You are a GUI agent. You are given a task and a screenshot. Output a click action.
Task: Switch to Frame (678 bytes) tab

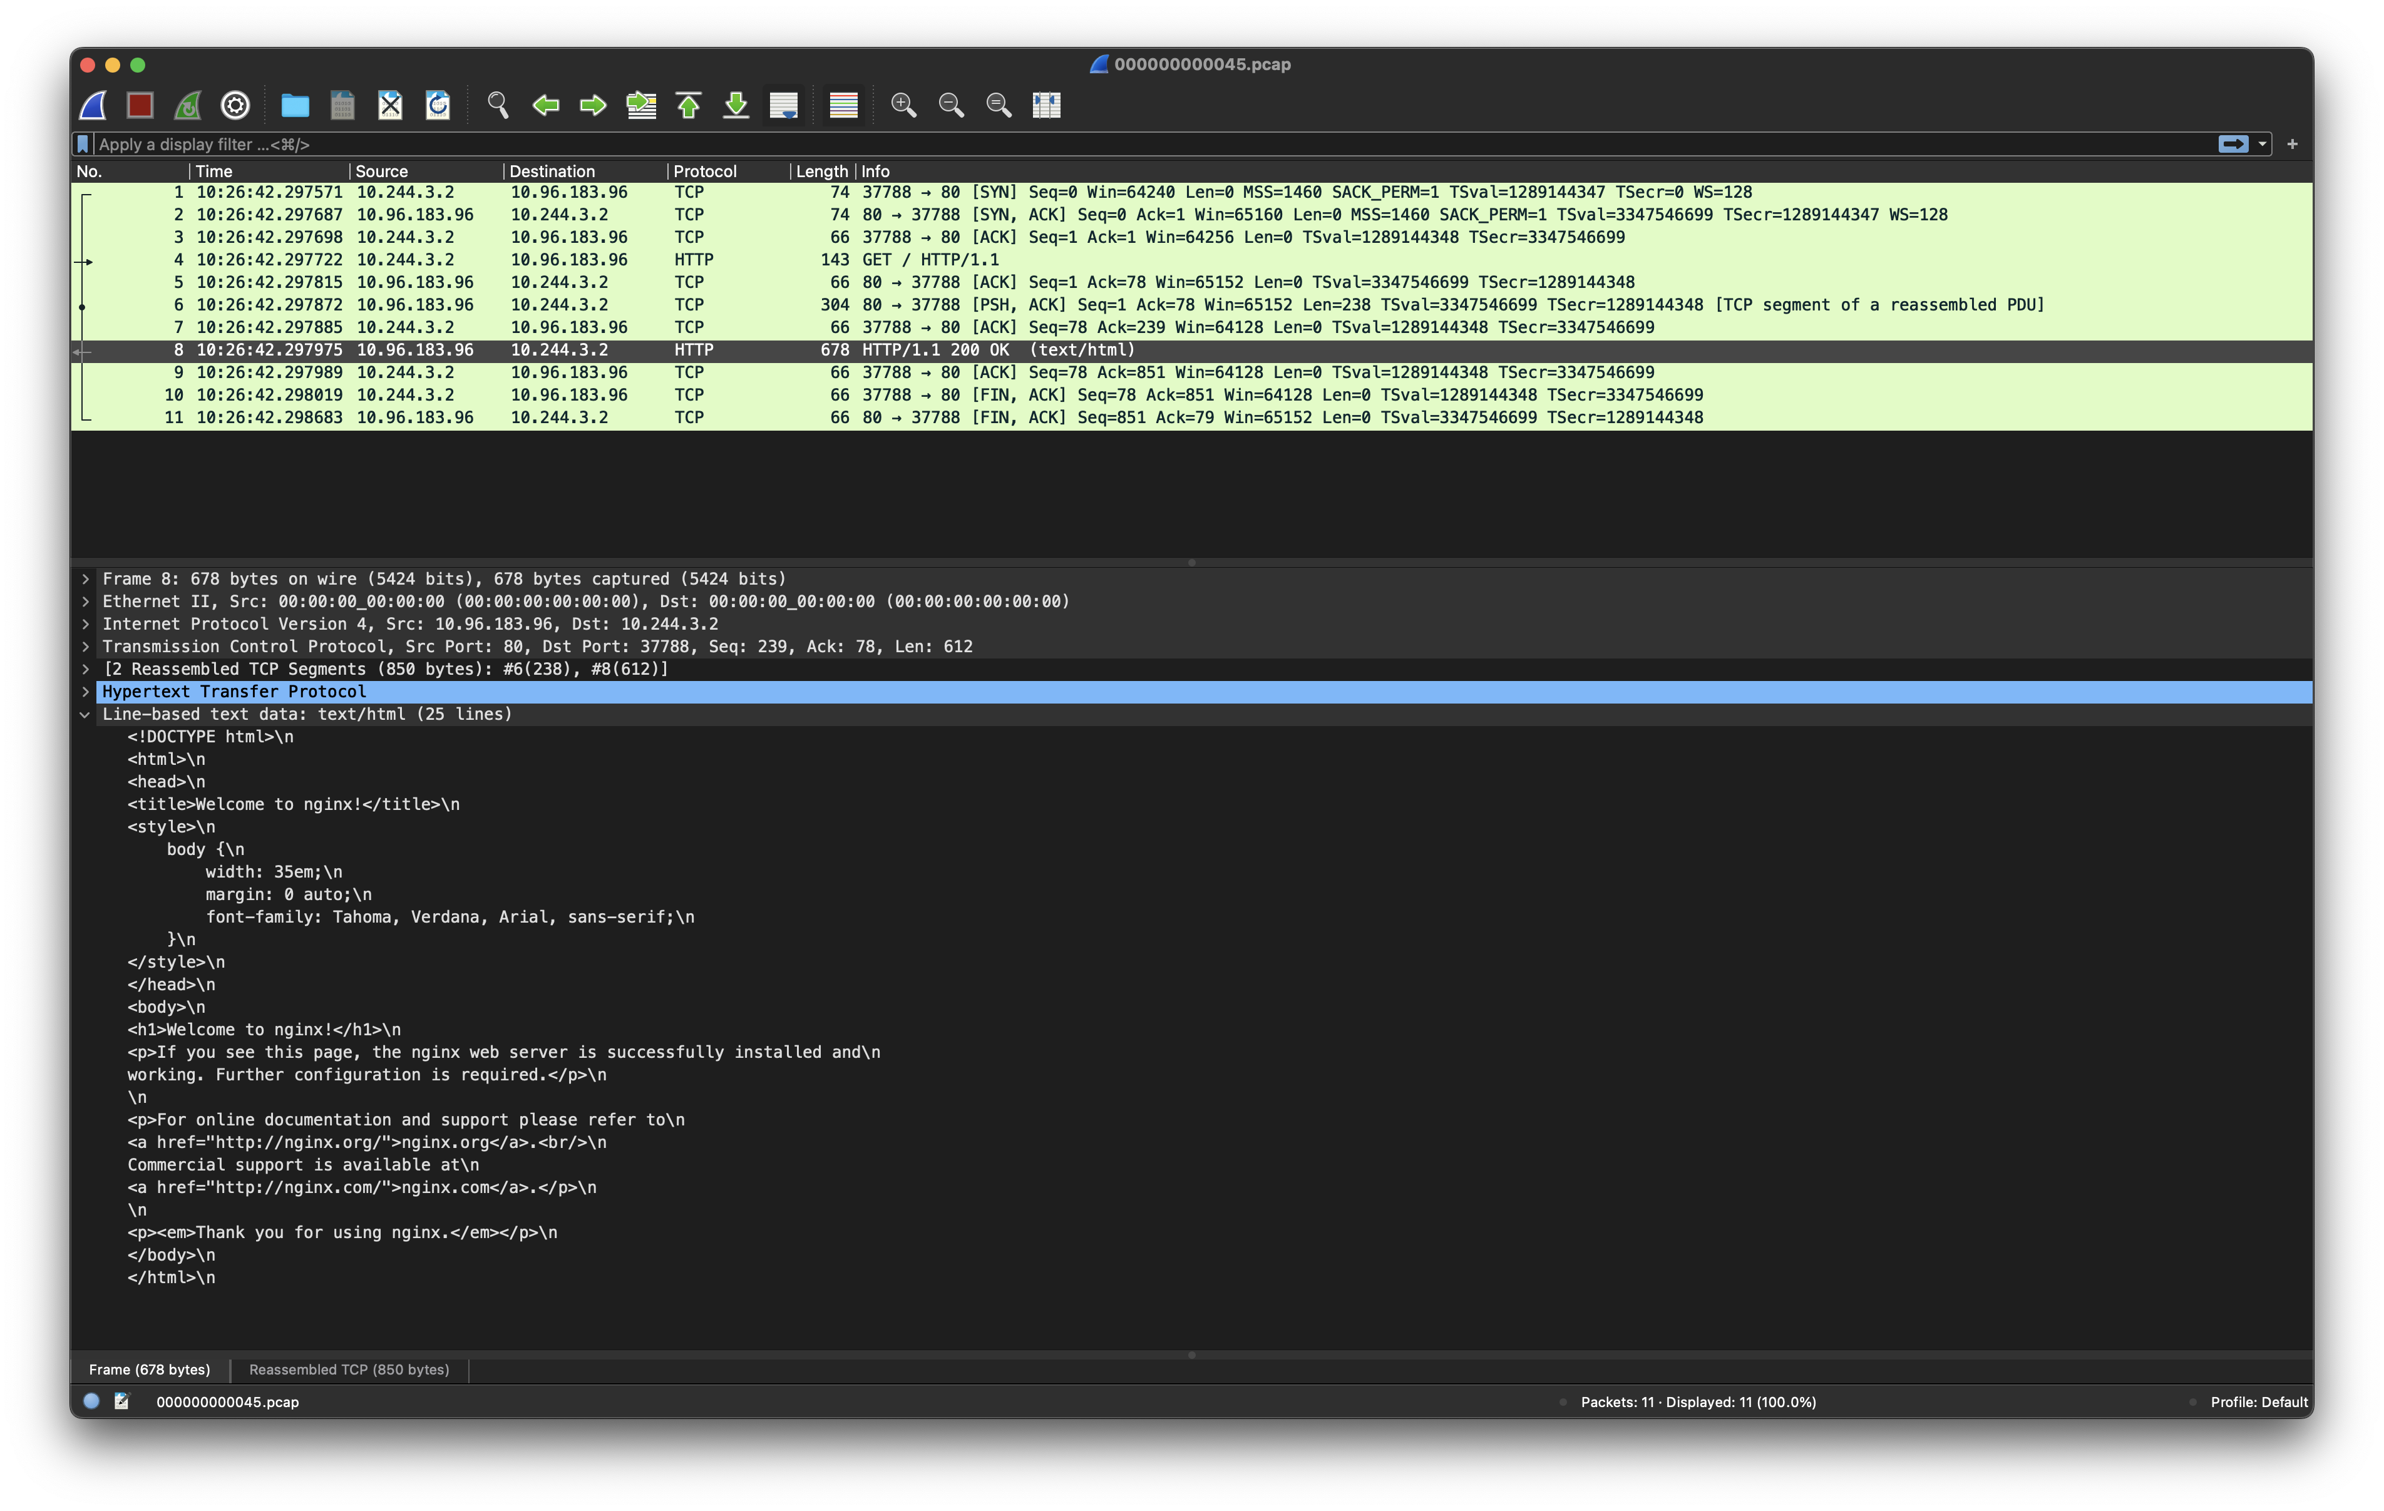pos(150,1370)
